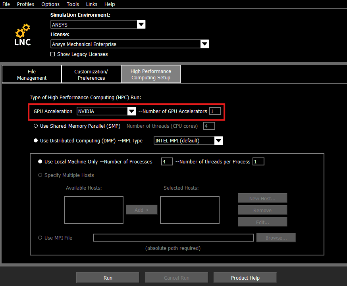
Task: Click the Edit... host button
Action: (x=262, y=222)
